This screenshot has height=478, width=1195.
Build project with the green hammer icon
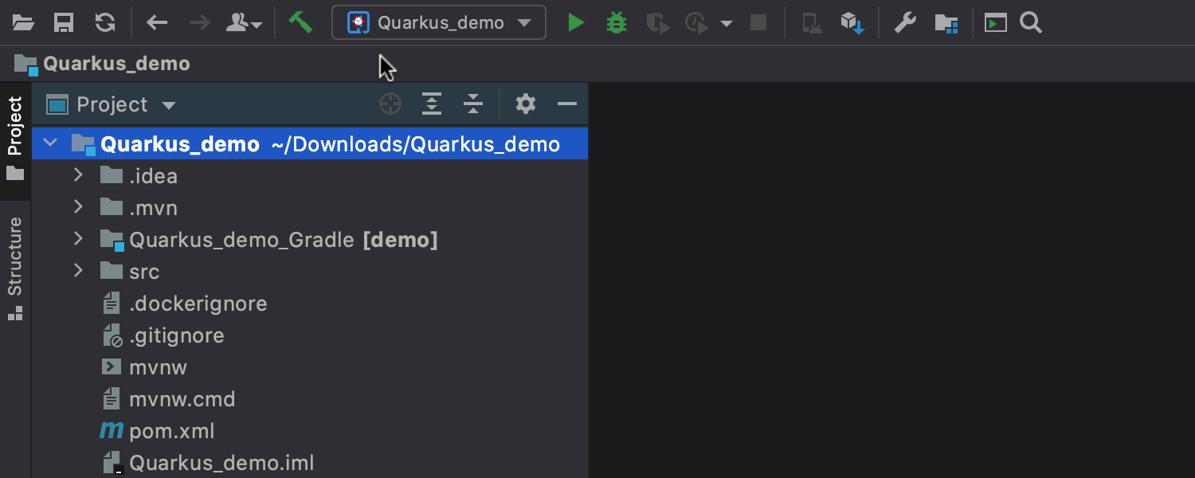click(300, 22)
